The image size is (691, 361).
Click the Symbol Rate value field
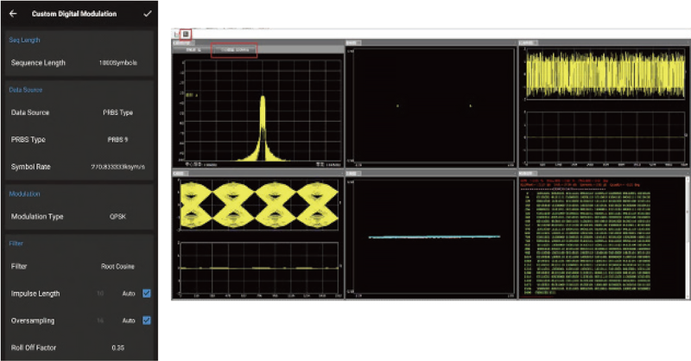pos(118,166)
